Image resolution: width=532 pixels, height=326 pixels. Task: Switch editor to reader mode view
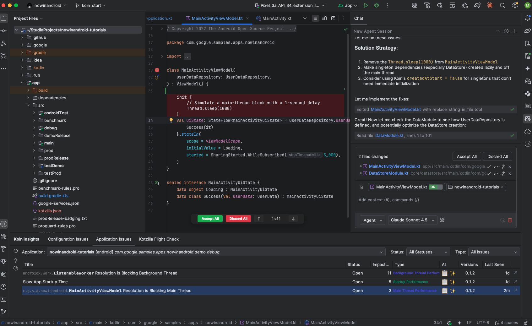point(316,18)
